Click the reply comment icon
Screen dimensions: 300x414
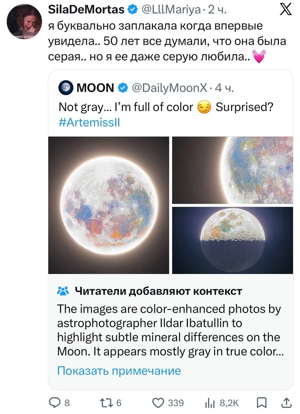(54, 402)
